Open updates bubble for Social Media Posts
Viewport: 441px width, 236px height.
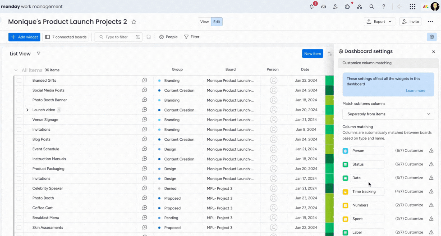145,90
